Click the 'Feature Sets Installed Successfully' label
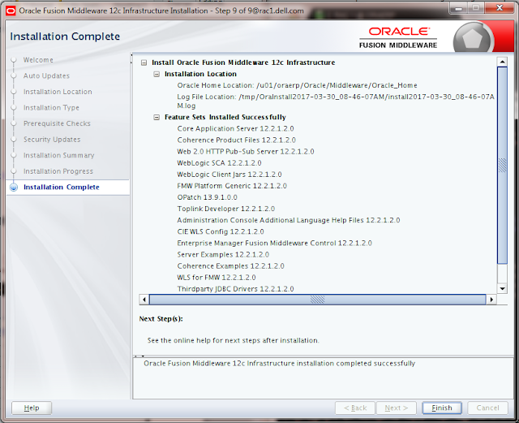This screenshot has width=519, height=423. pyautogui.click(x=225, y=117)
